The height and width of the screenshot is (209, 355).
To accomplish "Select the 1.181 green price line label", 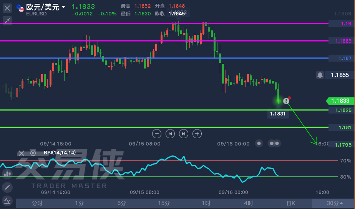I will pos(341,127).
